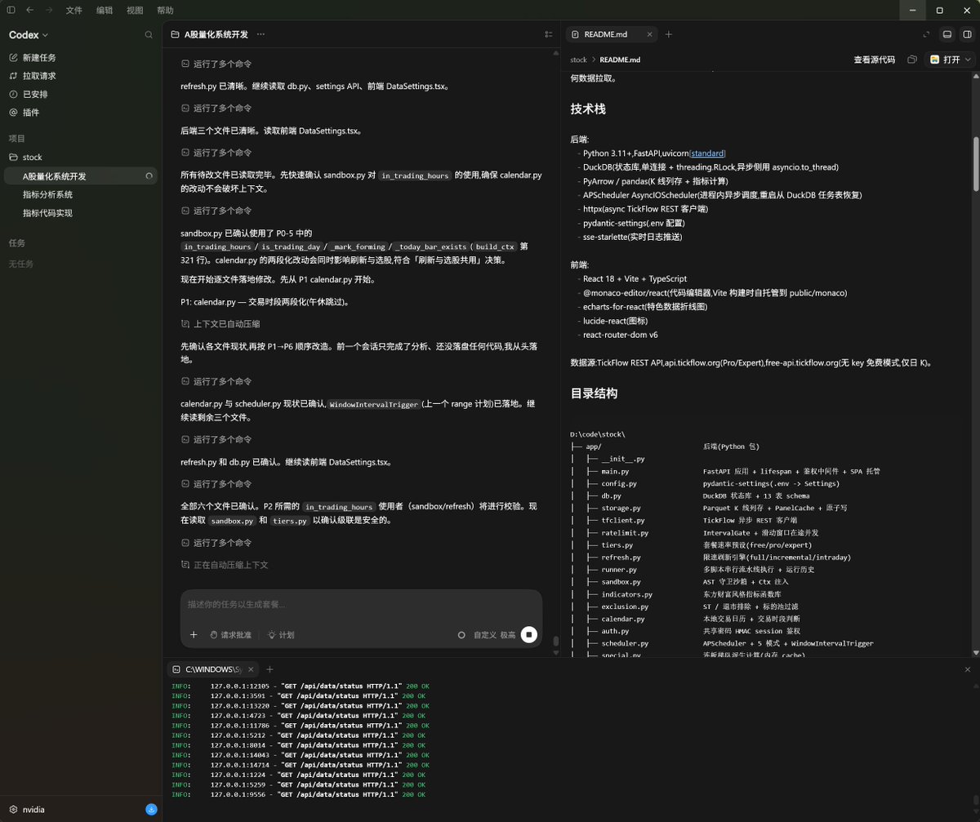Start a 新建任务 in sidebar

[81, 58]
